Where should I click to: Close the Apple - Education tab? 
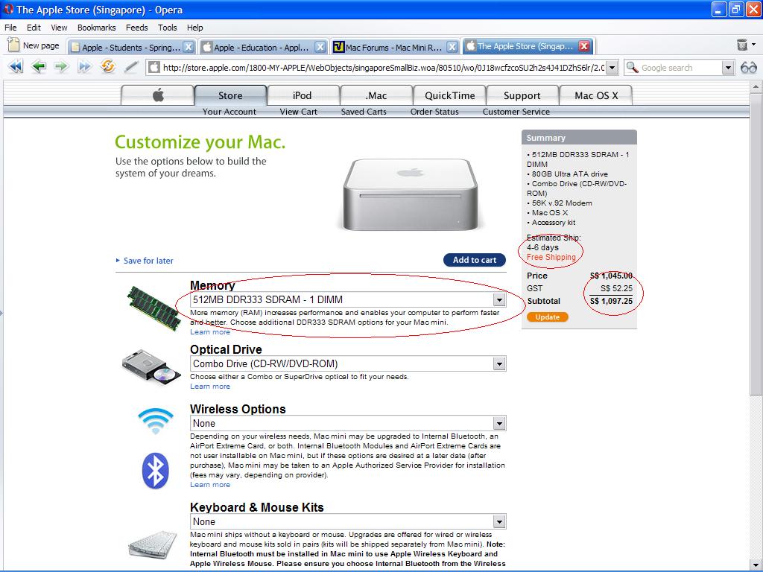(320, 47)
